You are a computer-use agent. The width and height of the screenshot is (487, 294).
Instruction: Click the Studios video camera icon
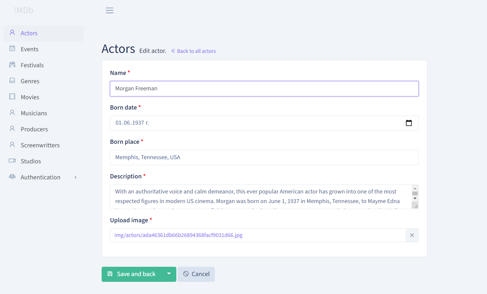coord(12,161)
